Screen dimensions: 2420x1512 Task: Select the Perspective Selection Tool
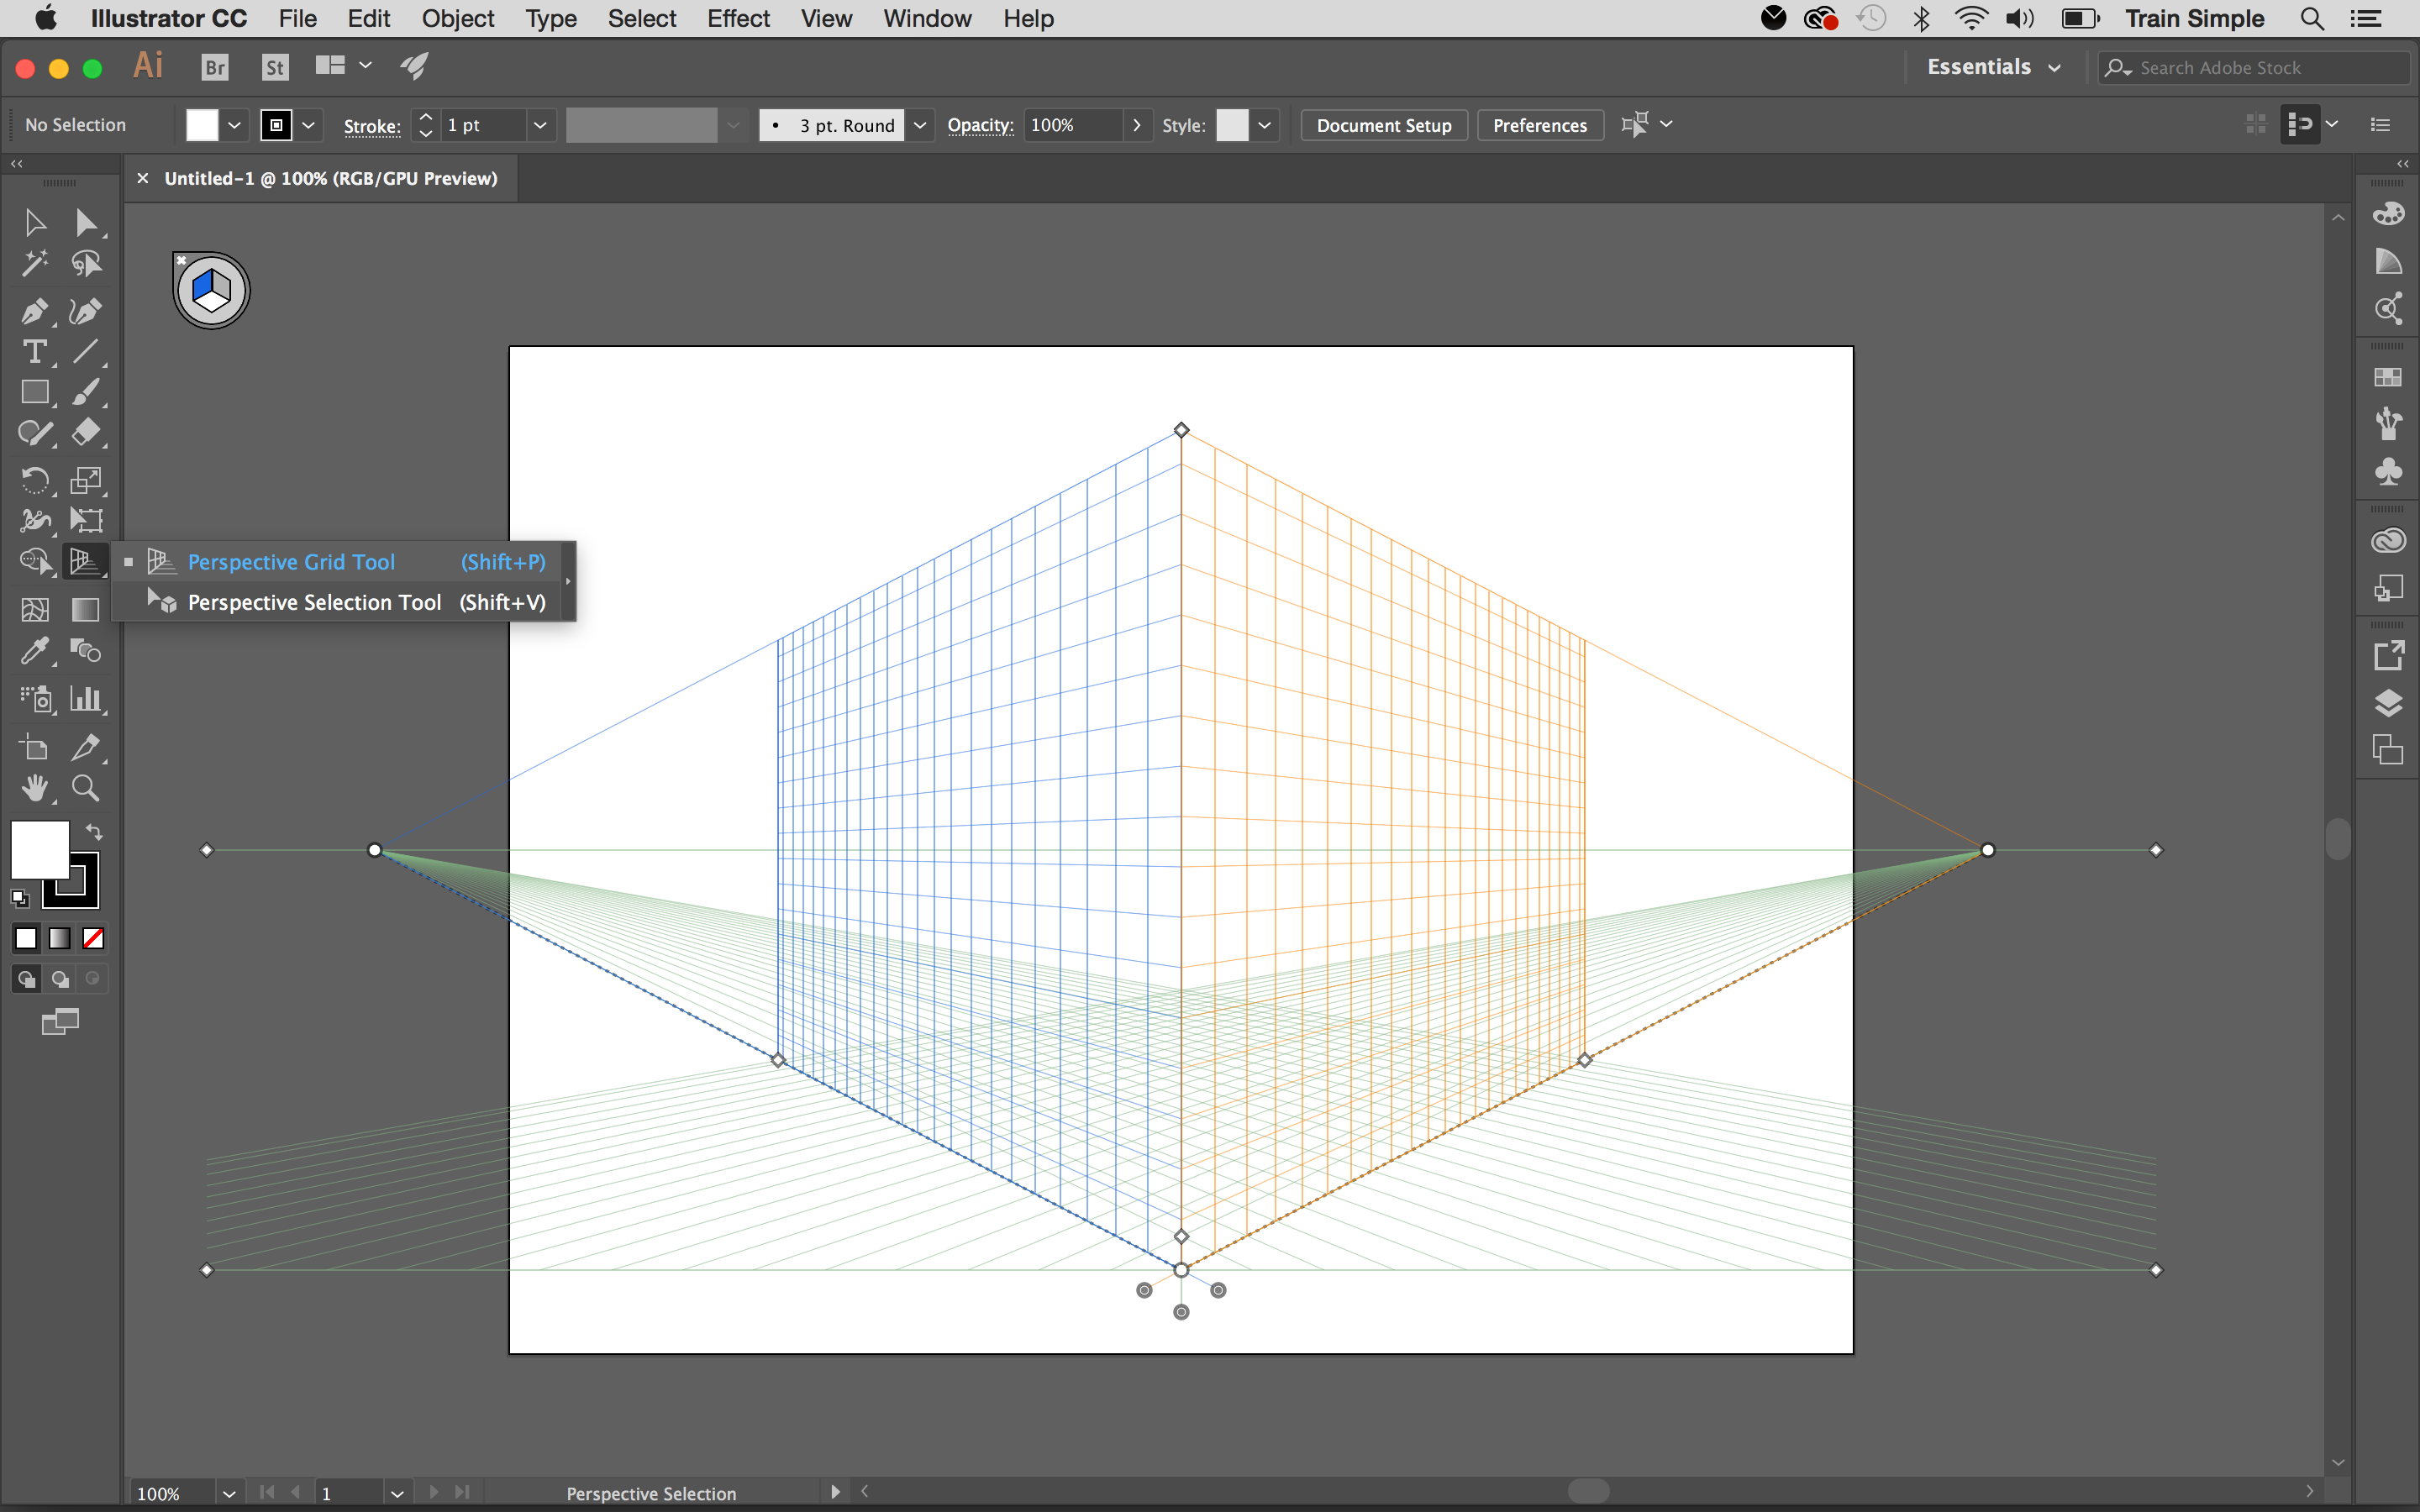313,601
